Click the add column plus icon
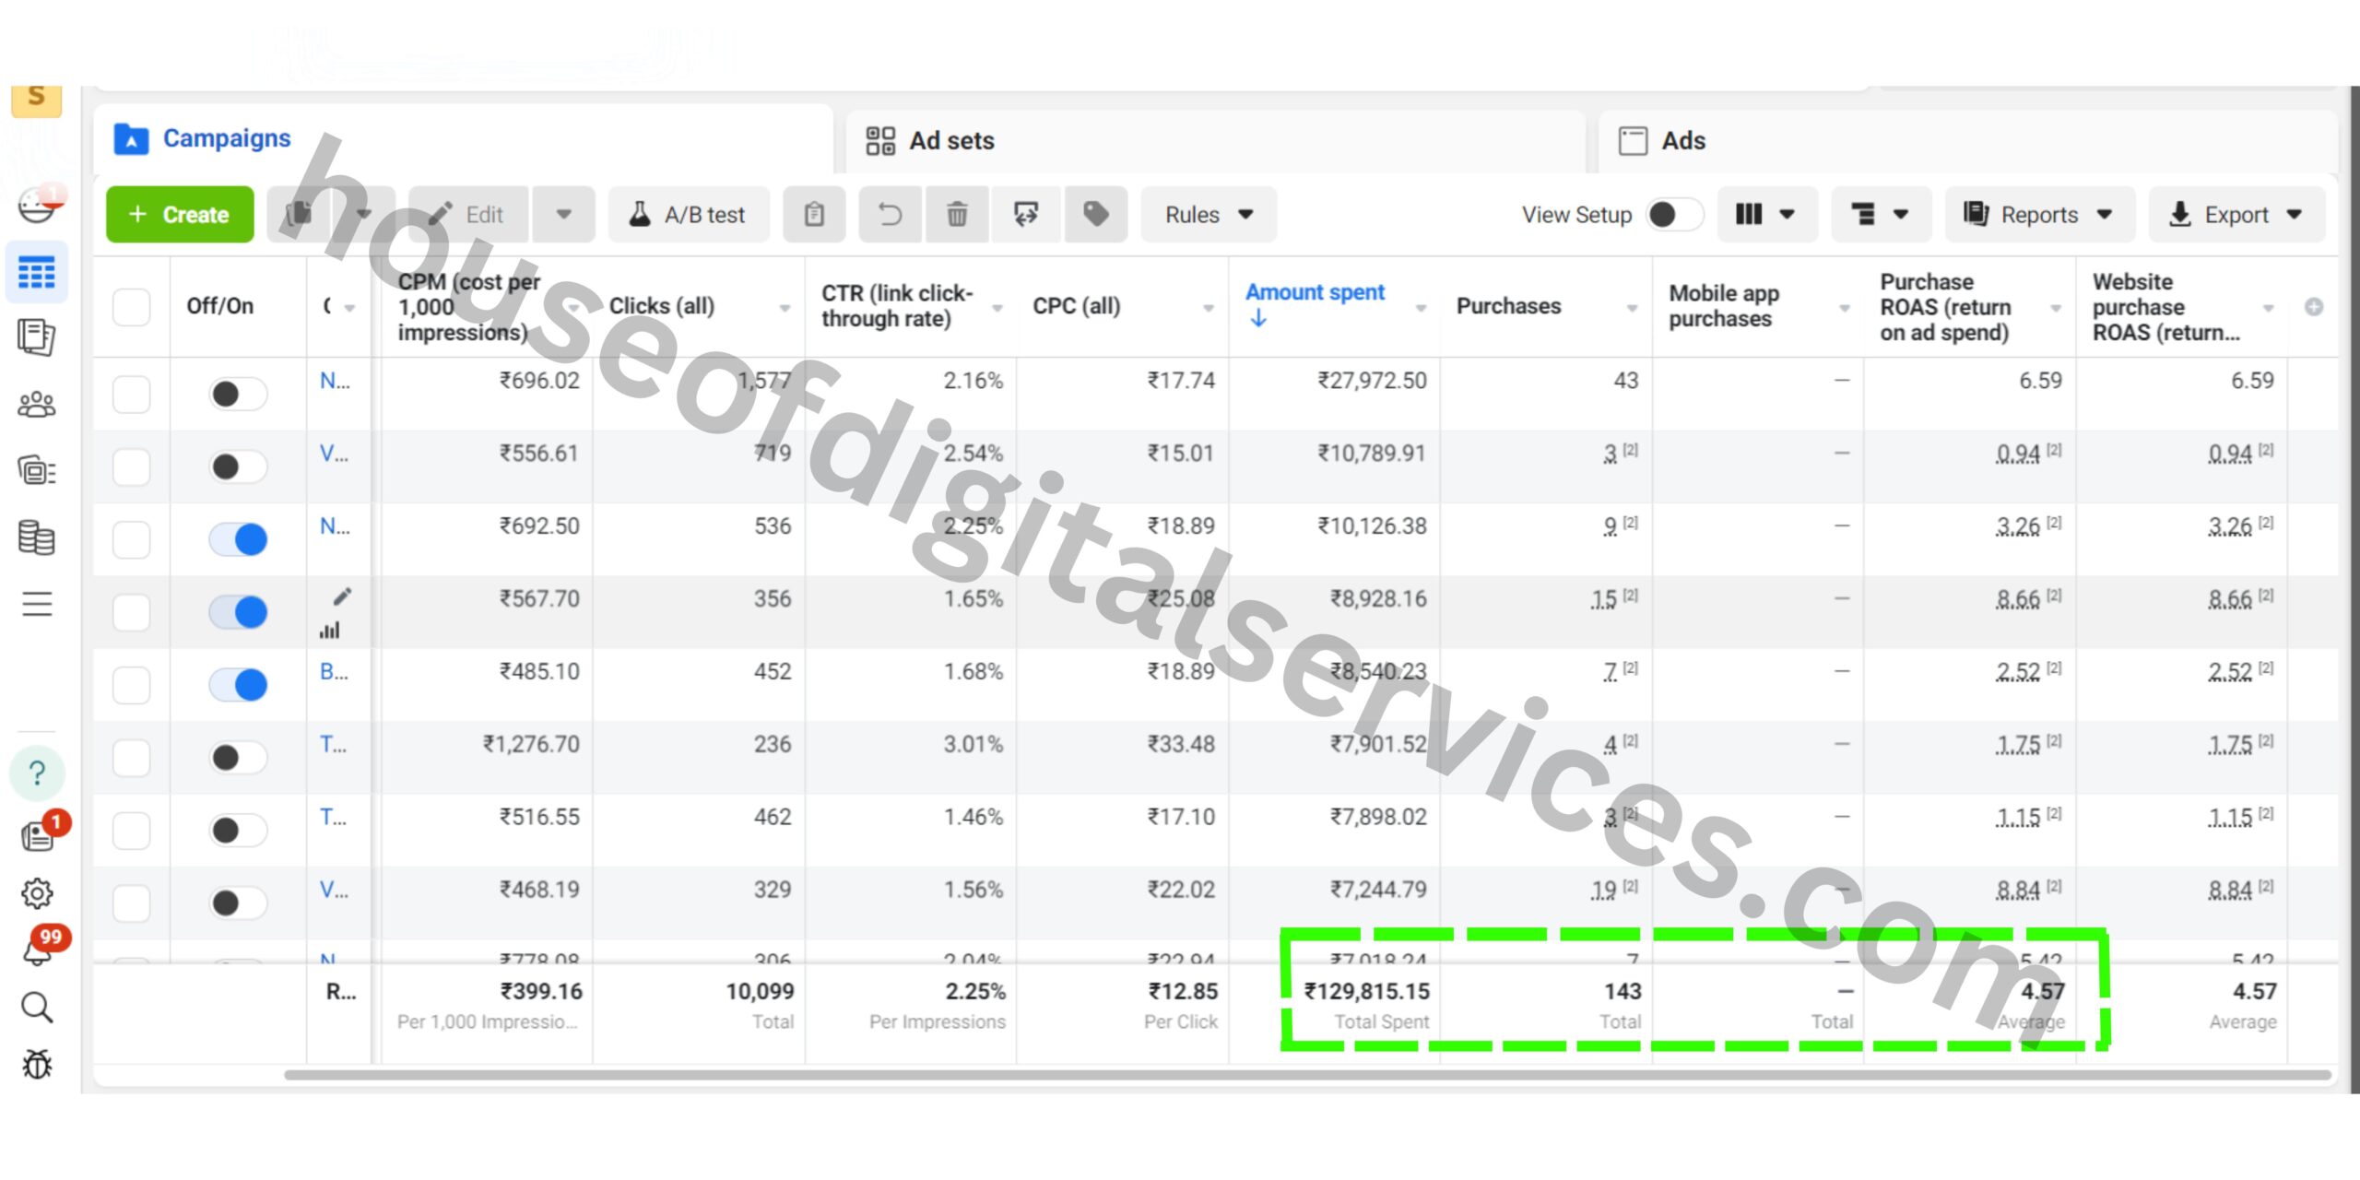Screen dimensions: 2360x1180 (2314, 307)
